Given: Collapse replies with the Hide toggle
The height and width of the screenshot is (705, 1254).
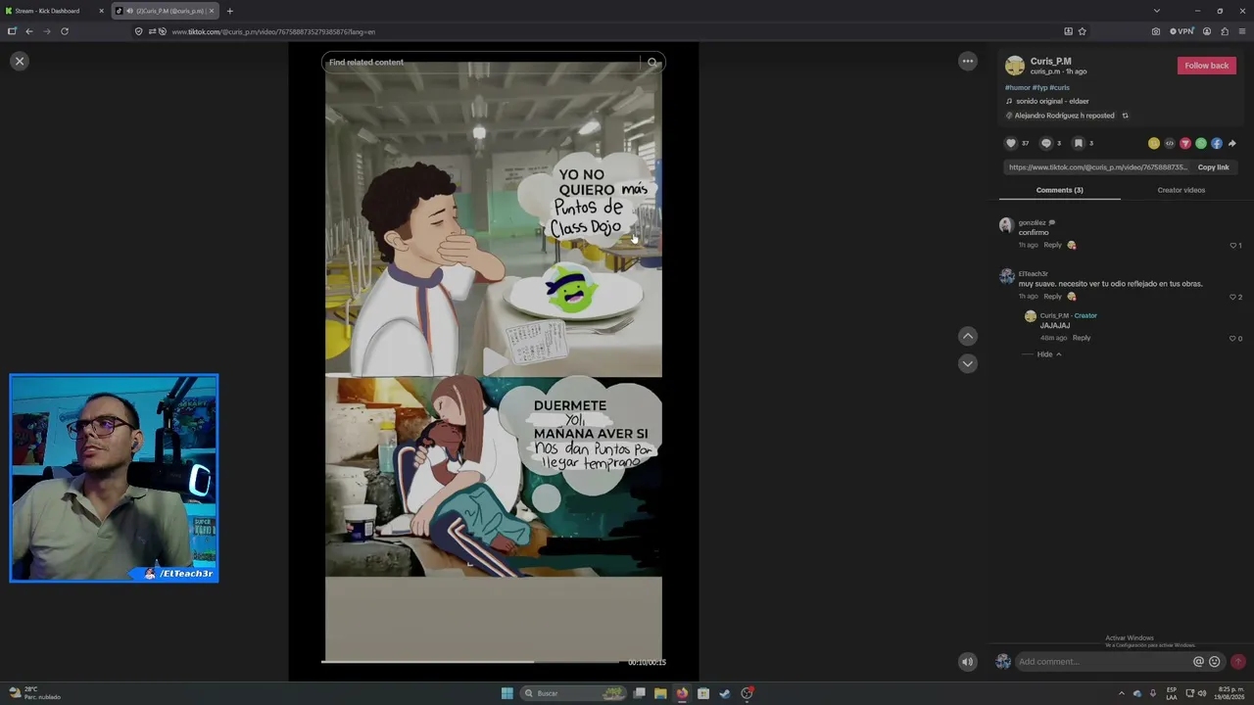Looking at the screenshot, I should pos(1048,354).
